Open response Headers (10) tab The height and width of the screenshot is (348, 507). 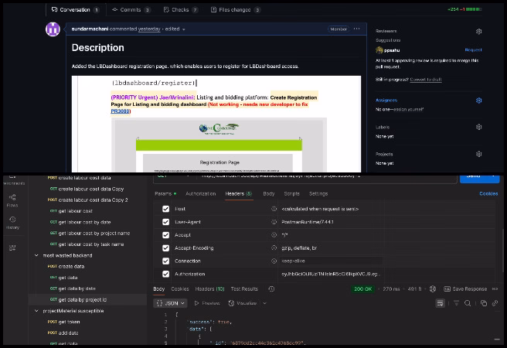[210, 288]
